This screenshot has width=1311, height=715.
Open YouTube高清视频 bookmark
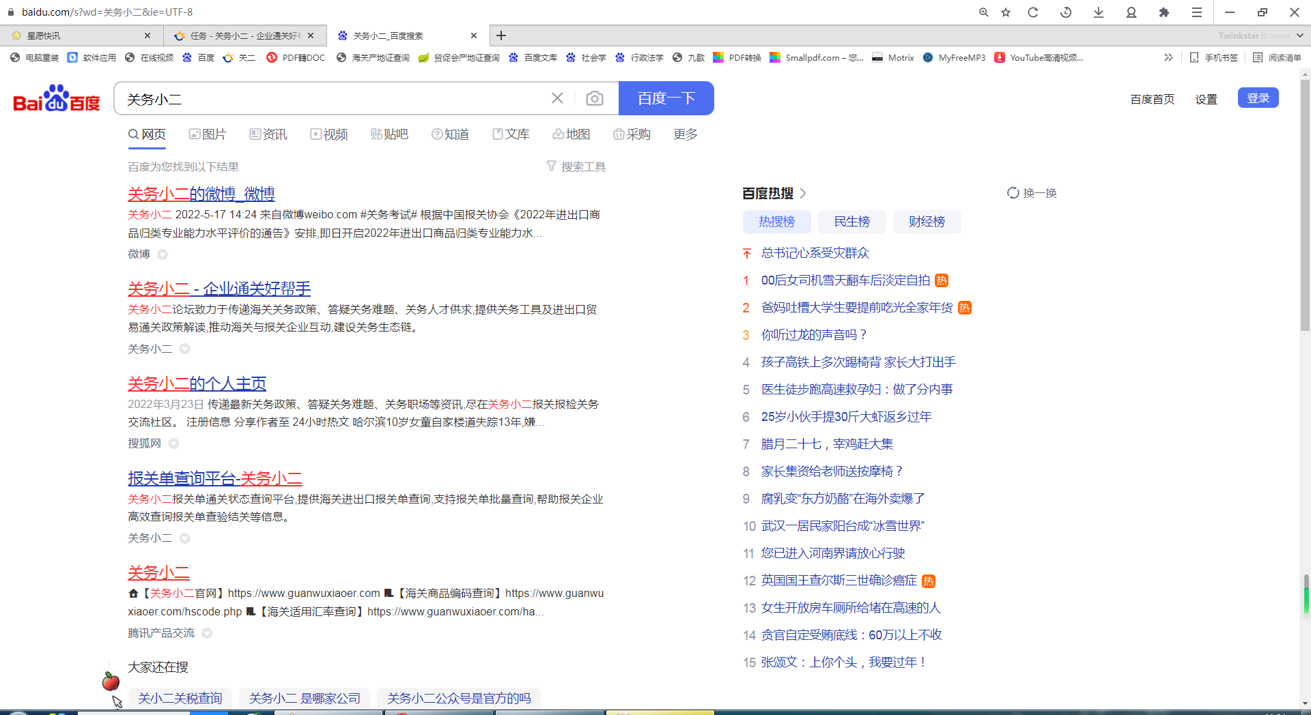(1039, 57)
